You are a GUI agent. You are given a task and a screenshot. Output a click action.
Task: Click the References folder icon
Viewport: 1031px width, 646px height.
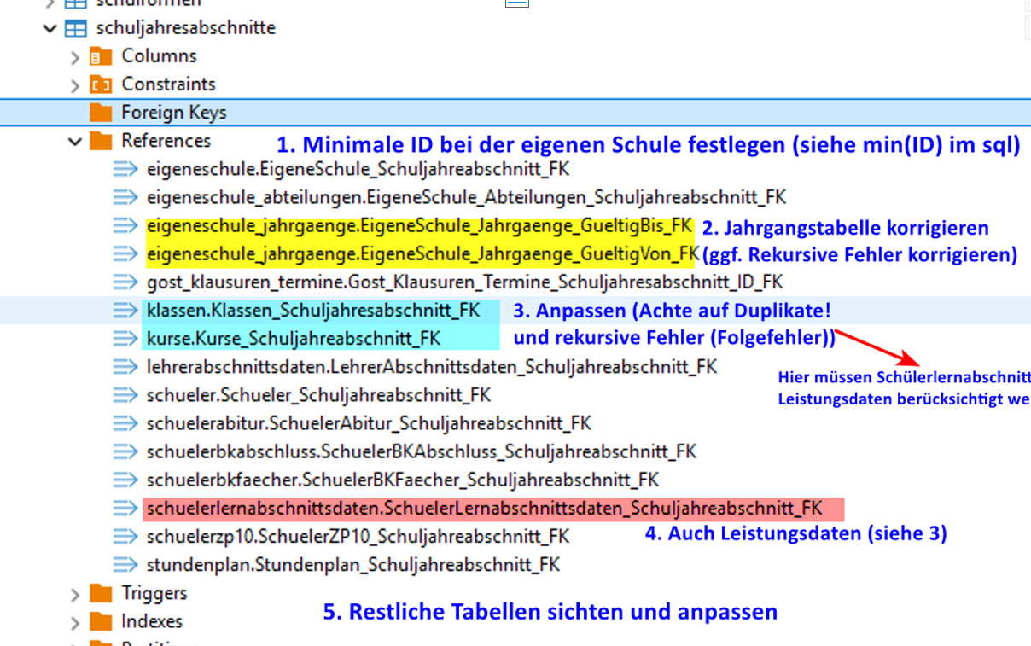click(101, 141)
